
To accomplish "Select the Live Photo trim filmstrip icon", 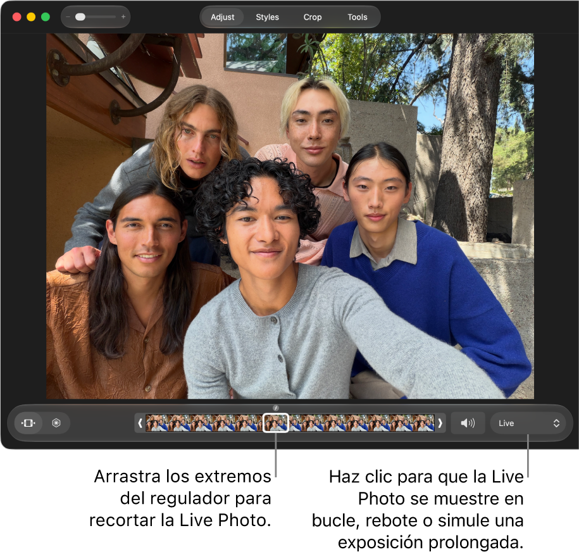I will (28, 423).
